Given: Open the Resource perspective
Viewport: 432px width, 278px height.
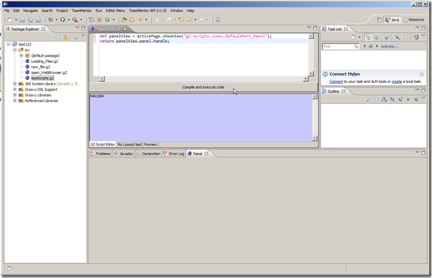Looking at the screenshot, I should point(414,19).
